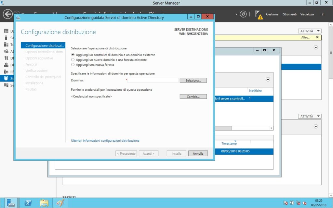Click the wizard window icon in its title bar
This screenshot has width=333, height=208.
[x=18, y=18]
